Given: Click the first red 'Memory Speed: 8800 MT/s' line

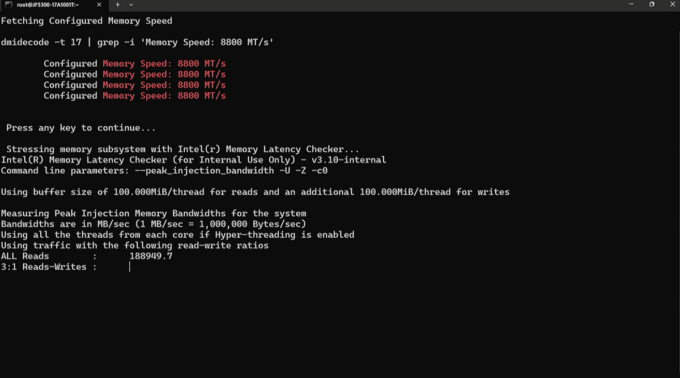Looking at the screenshot, I should pos(164,63).
